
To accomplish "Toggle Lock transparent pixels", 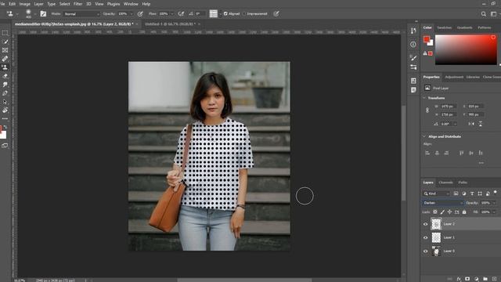I will click(435, 212).
